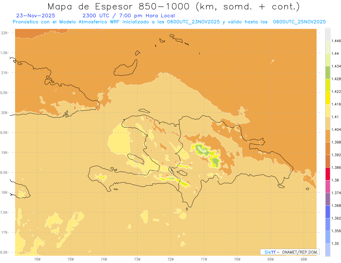Screen dimensions: 341x263
Task: Click the legend value "1.416"
Action: pyautogui.click(x=336, y=104)
